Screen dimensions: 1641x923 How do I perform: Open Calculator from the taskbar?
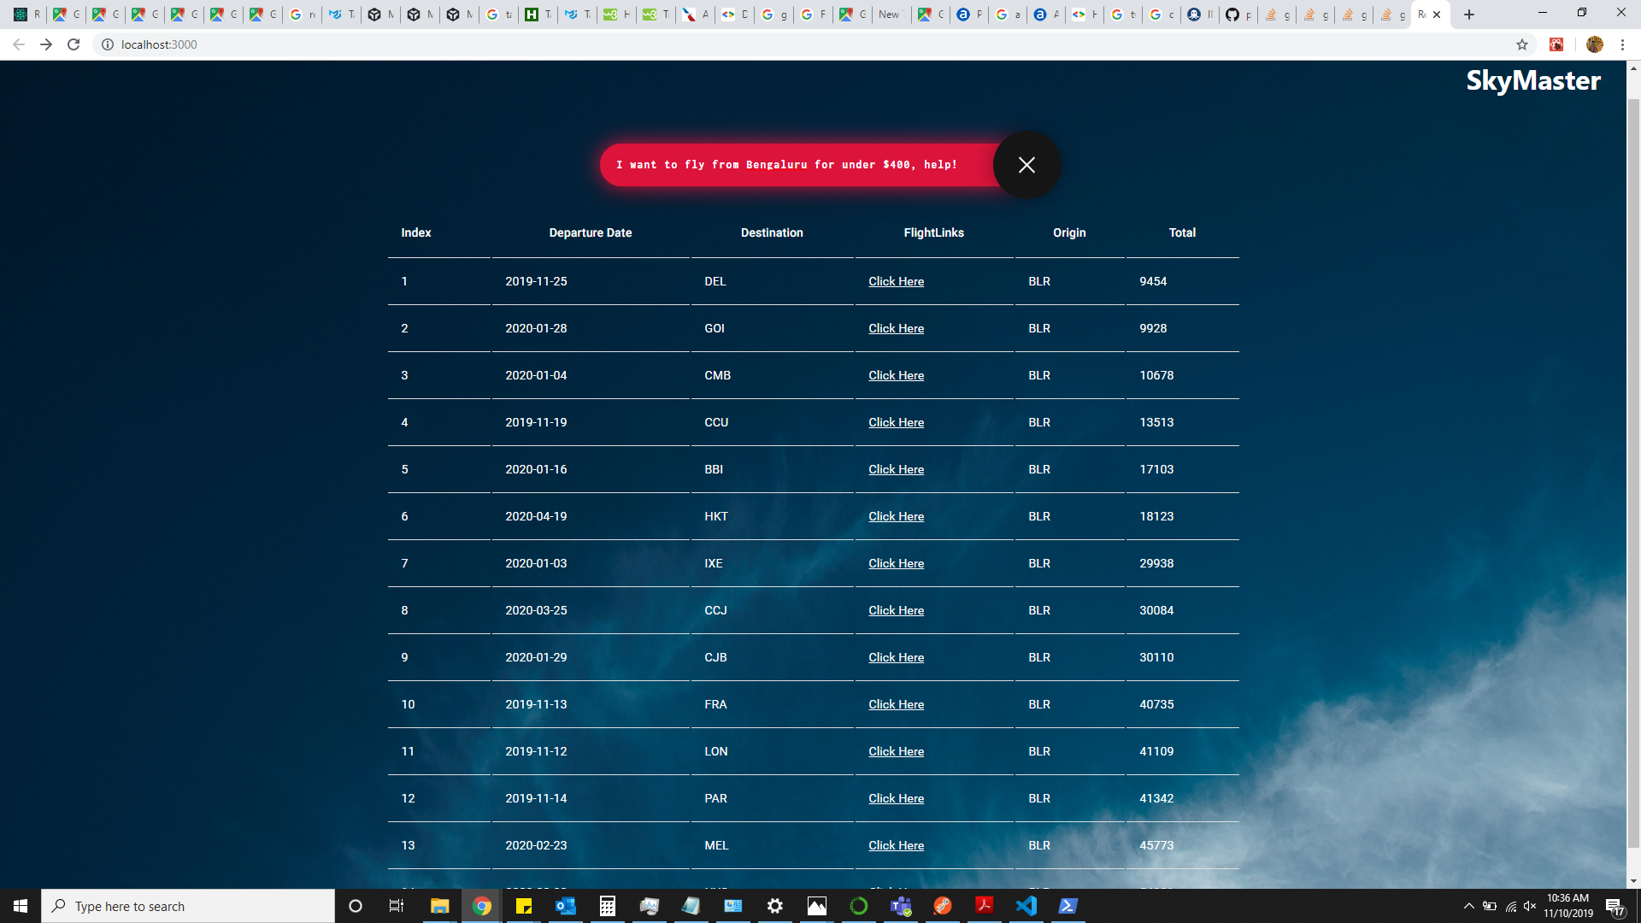pyautogui.click(x=608, y=906)
